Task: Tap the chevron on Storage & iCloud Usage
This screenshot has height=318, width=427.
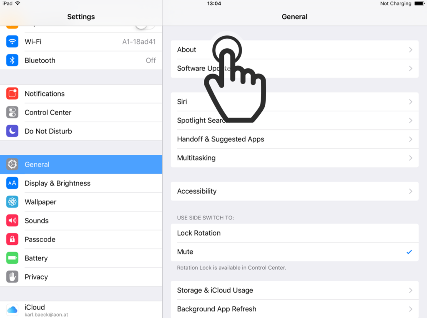Action: coord(411,290)
